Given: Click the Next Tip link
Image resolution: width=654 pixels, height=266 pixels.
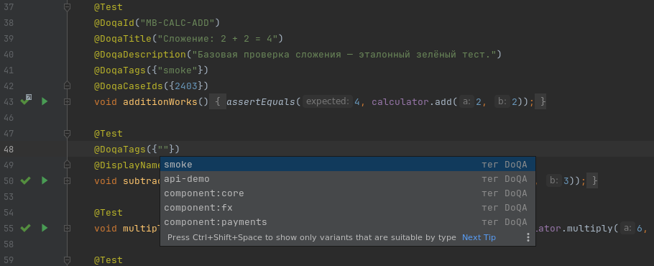Looking at the screenshot, I should pos(479,237).
